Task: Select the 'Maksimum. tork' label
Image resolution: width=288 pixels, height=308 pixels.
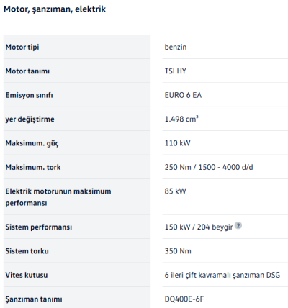Action: [x=33, y=167]
